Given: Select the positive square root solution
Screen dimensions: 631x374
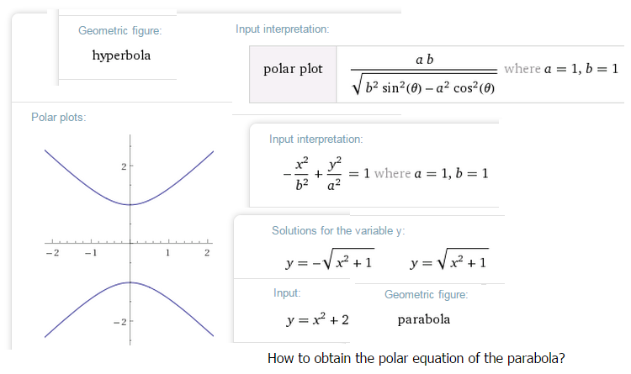Looking at the screenshot, I should click(x=448, y=263).
